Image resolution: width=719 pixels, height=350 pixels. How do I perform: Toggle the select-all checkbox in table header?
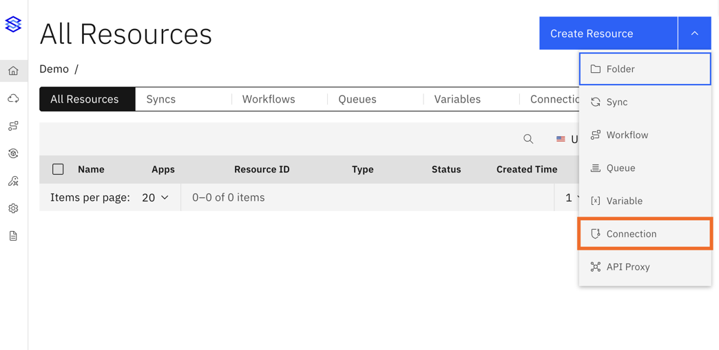click(x=58, y=169)
